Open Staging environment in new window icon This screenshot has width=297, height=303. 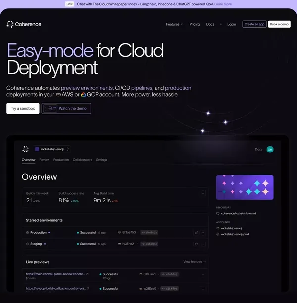[196, 244]
